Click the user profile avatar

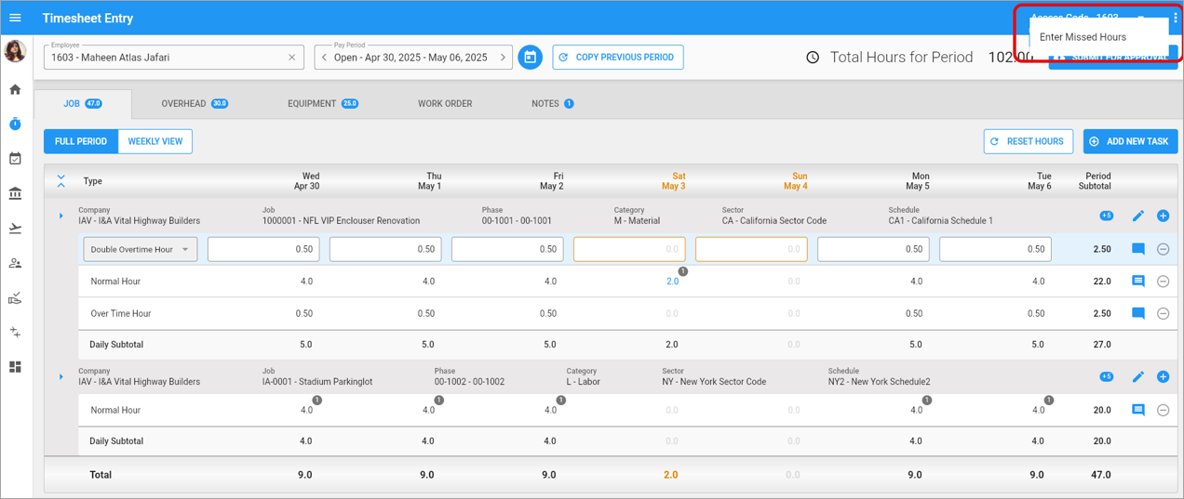pyautogui.click(x=15, y=51)
